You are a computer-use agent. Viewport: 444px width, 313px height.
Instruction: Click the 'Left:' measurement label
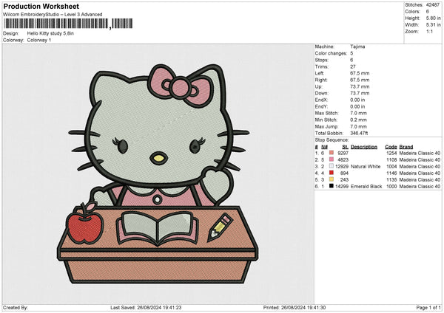[x=320, y=73]
